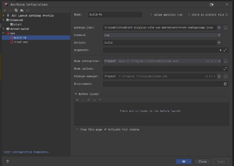Image resolution: width=234 pixels, height=166 pixels.
Task: Click the Copy Configuration icon
Action: (x=16, y=10)
